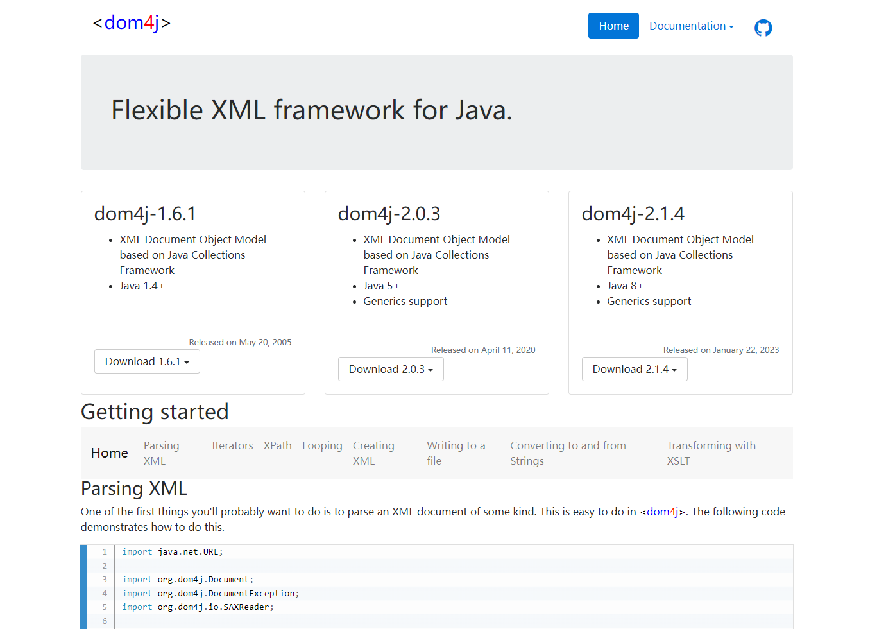Click 'Released on May 20, 2005' text

(240, 342)
